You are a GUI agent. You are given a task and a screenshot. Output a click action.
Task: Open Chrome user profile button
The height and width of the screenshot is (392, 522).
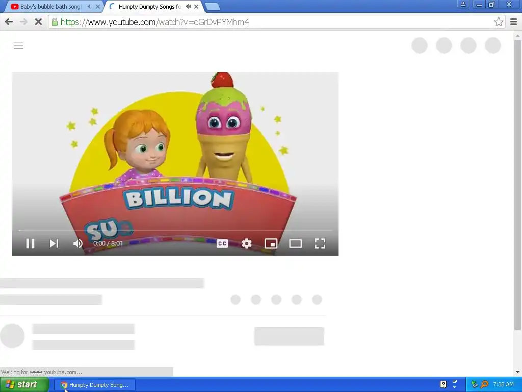[x=463, y=4]
